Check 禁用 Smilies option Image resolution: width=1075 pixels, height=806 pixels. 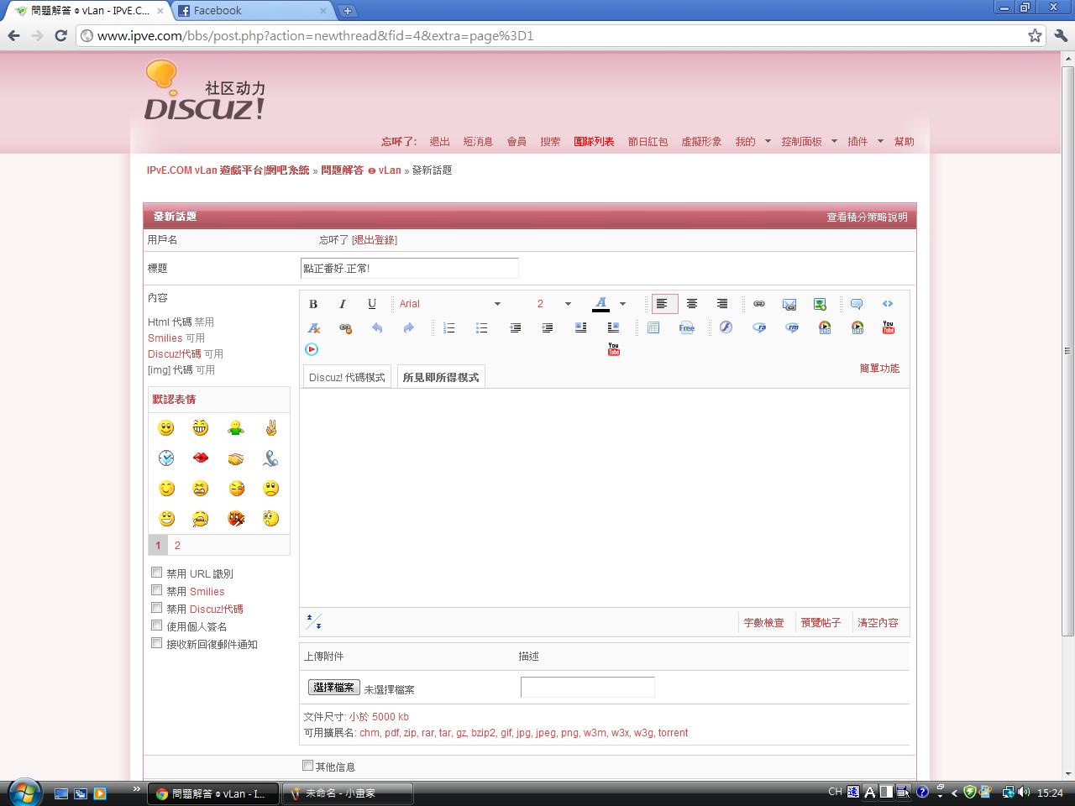click(156, 590)
